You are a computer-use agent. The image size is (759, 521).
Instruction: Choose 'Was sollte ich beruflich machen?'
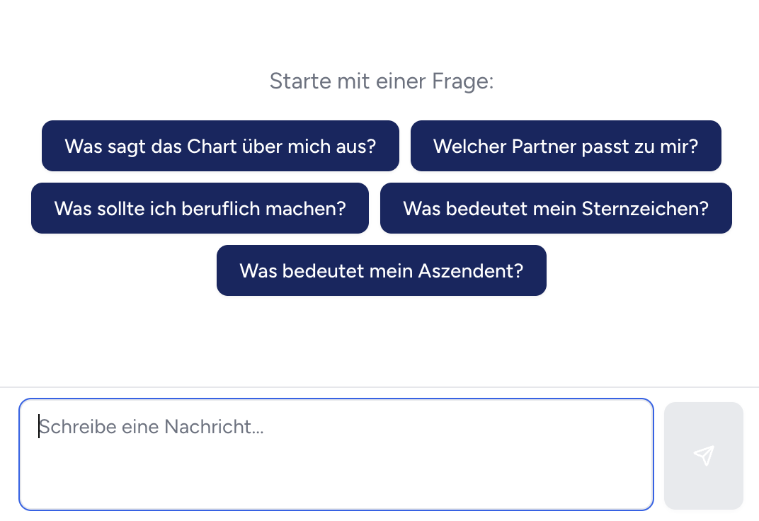(200, 208)
